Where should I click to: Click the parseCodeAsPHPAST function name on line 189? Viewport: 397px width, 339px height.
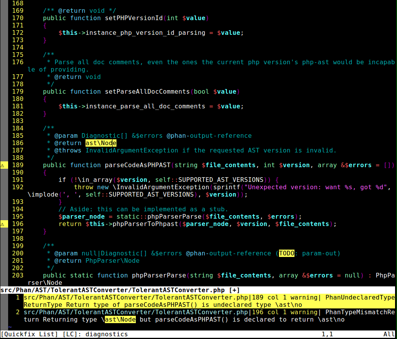coord(137,165)
